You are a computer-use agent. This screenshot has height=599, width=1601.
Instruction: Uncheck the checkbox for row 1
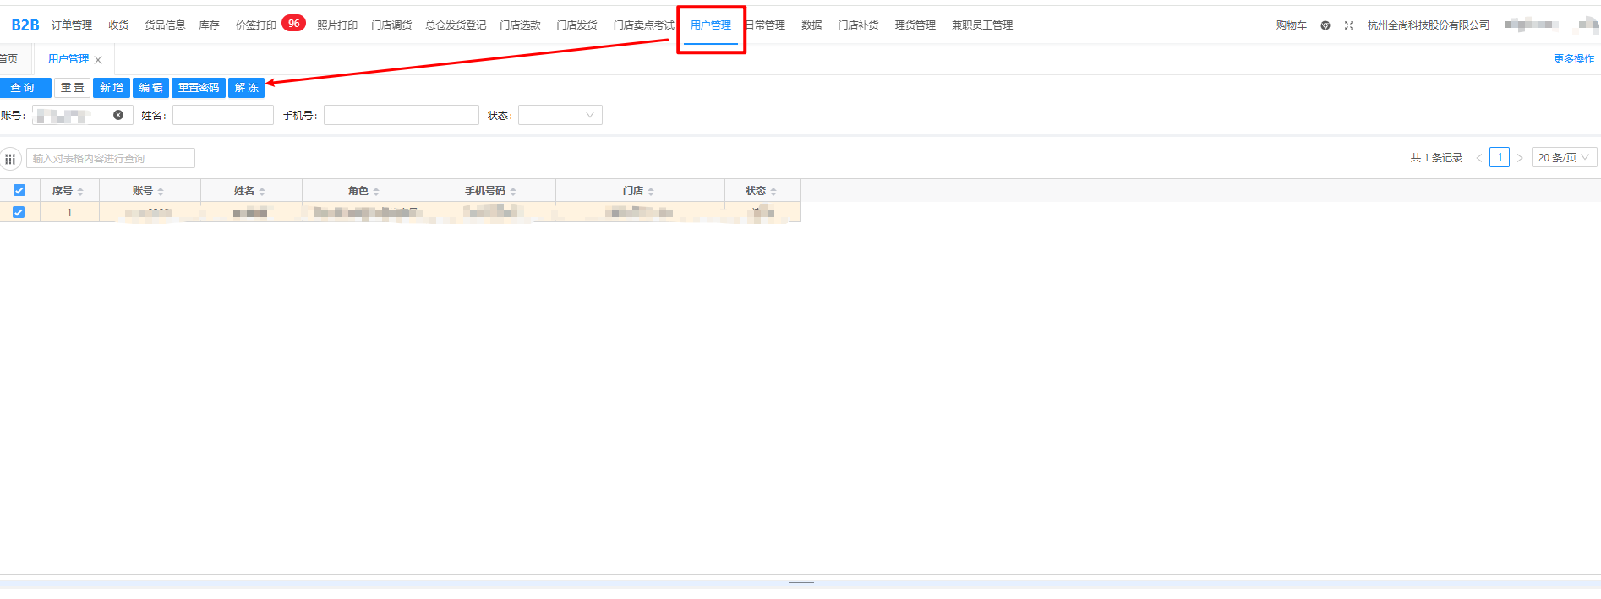pos(19,213)
